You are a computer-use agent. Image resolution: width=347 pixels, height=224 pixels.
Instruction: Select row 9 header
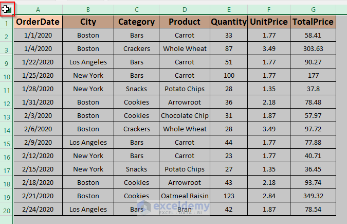[6, 62]
